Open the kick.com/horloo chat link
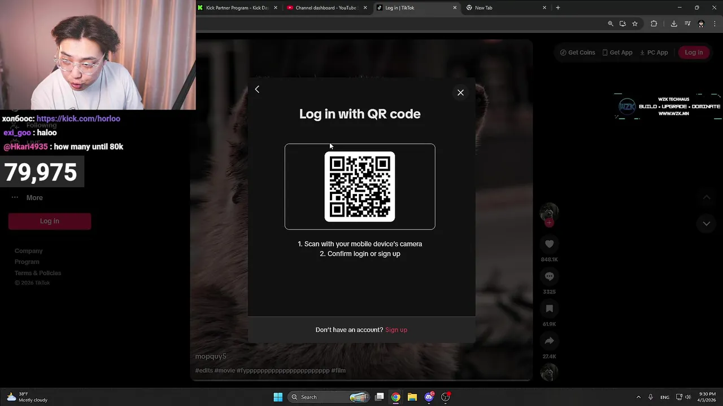Viewport: 723px width, 406px height. [78, 118]
